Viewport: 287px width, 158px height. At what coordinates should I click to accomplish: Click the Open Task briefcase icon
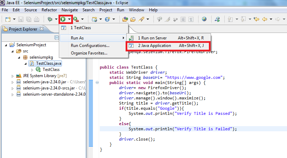(133, 19)
